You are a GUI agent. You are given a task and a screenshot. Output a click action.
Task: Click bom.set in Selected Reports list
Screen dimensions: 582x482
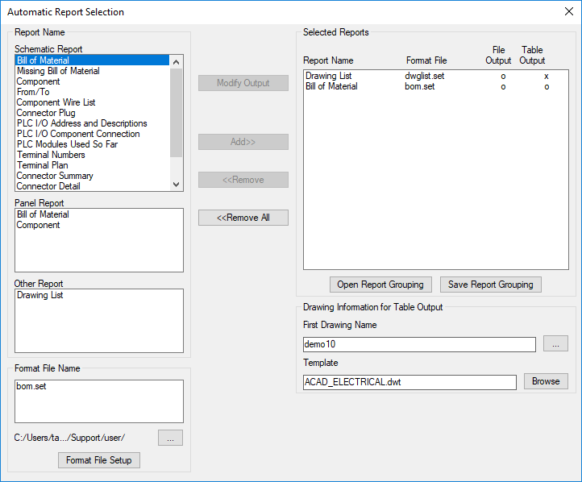pos(420,86)
